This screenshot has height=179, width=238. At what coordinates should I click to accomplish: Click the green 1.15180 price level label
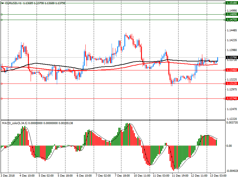click(x=231, y=3)
